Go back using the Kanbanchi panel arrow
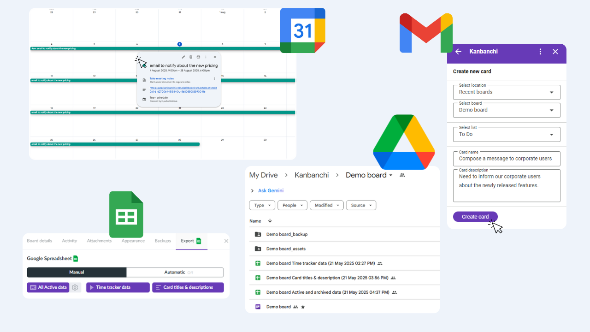This screenshot has width=590, height=332. 458,52
